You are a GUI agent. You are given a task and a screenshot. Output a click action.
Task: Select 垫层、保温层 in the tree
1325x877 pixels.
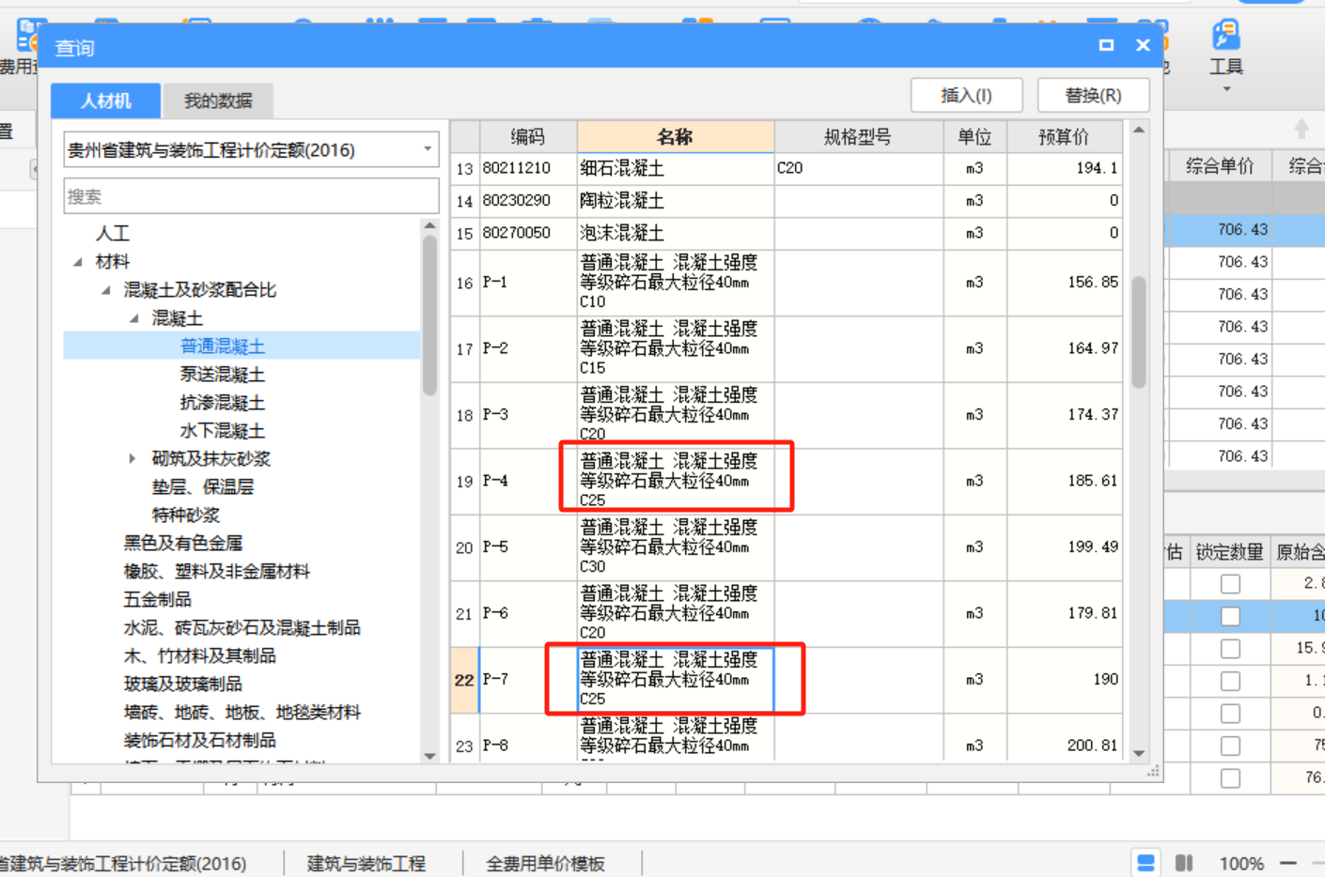tap(203, 487)
